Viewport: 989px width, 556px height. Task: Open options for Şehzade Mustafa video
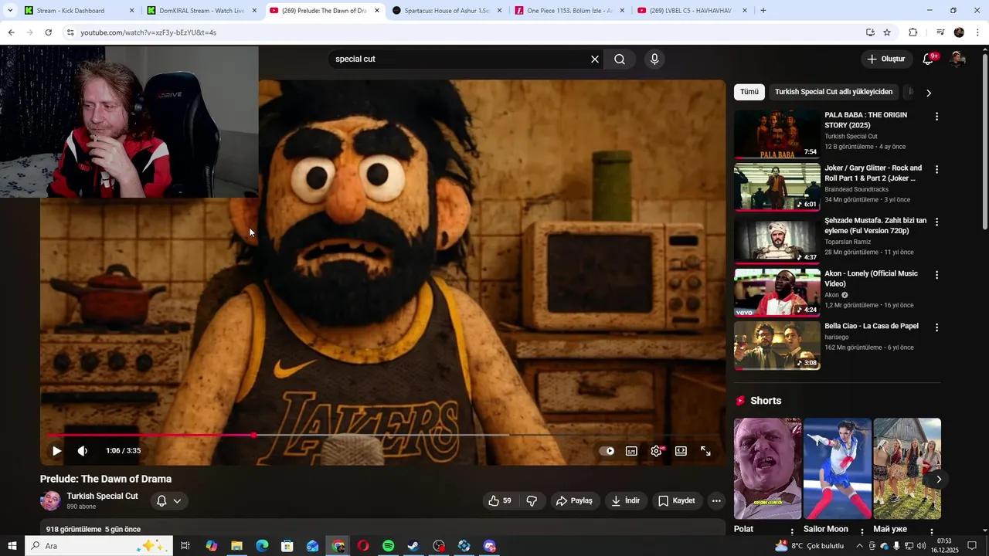(936, 222)
